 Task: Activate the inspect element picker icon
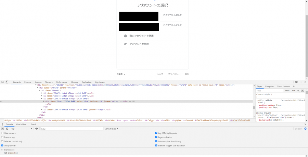point(2,82)
